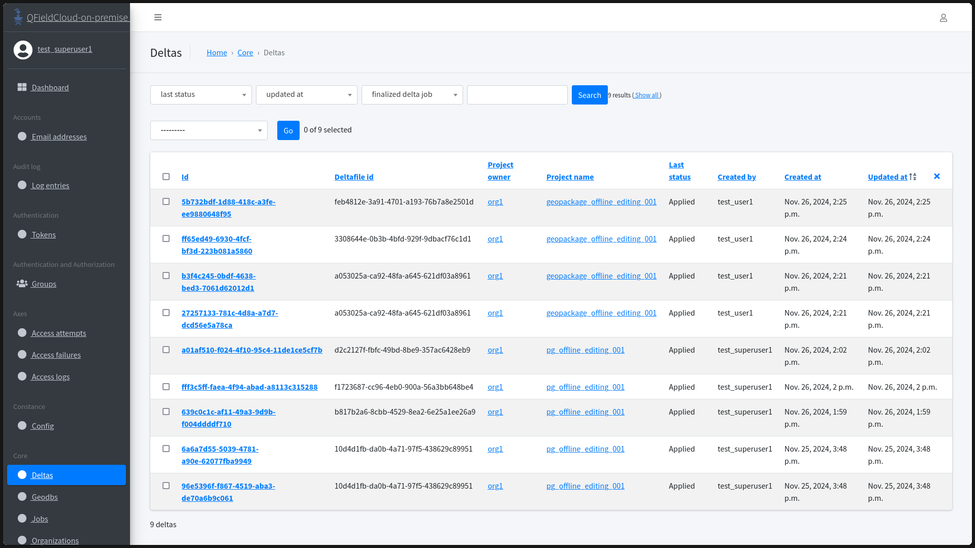Check the row for delta 5b732bdf
Screen dimensions: 975x548
pyautogui.click(x=166, y=201)
